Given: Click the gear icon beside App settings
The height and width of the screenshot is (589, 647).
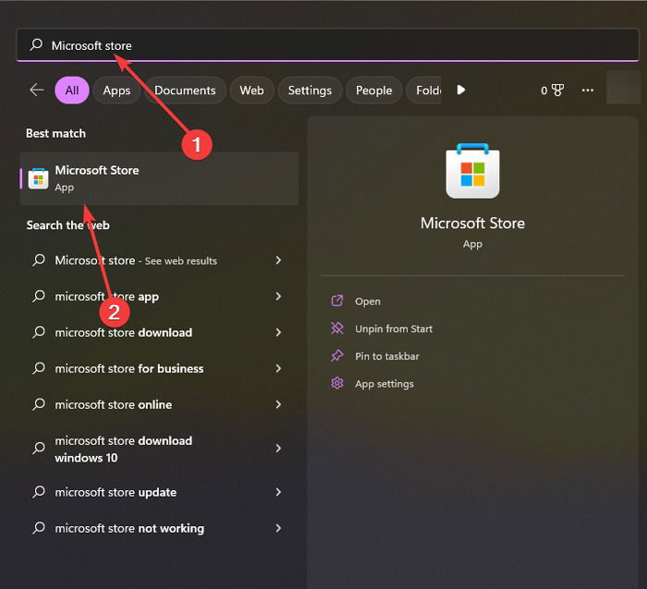Looking at the screenshot, I should (x=337, y=384).
